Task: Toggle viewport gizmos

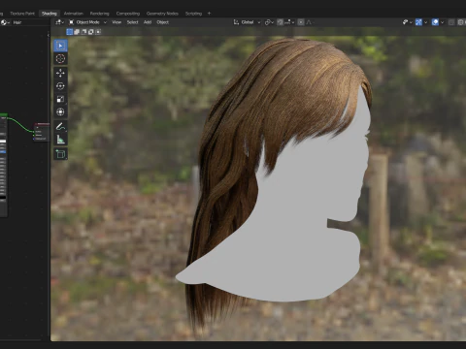Action: coord(418,22)
